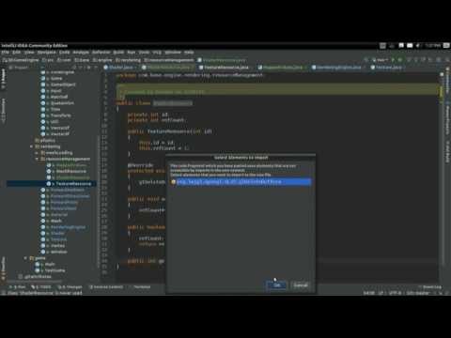Select Transform class in the project tree

pos(61,115)
